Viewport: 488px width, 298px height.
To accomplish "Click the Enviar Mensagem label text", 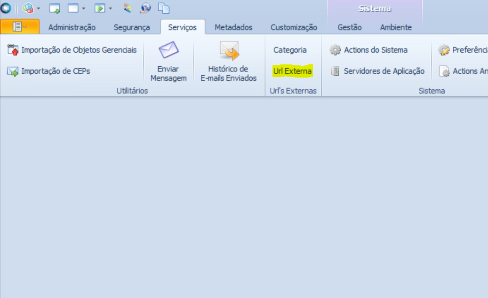I will [x=168, y=73].
